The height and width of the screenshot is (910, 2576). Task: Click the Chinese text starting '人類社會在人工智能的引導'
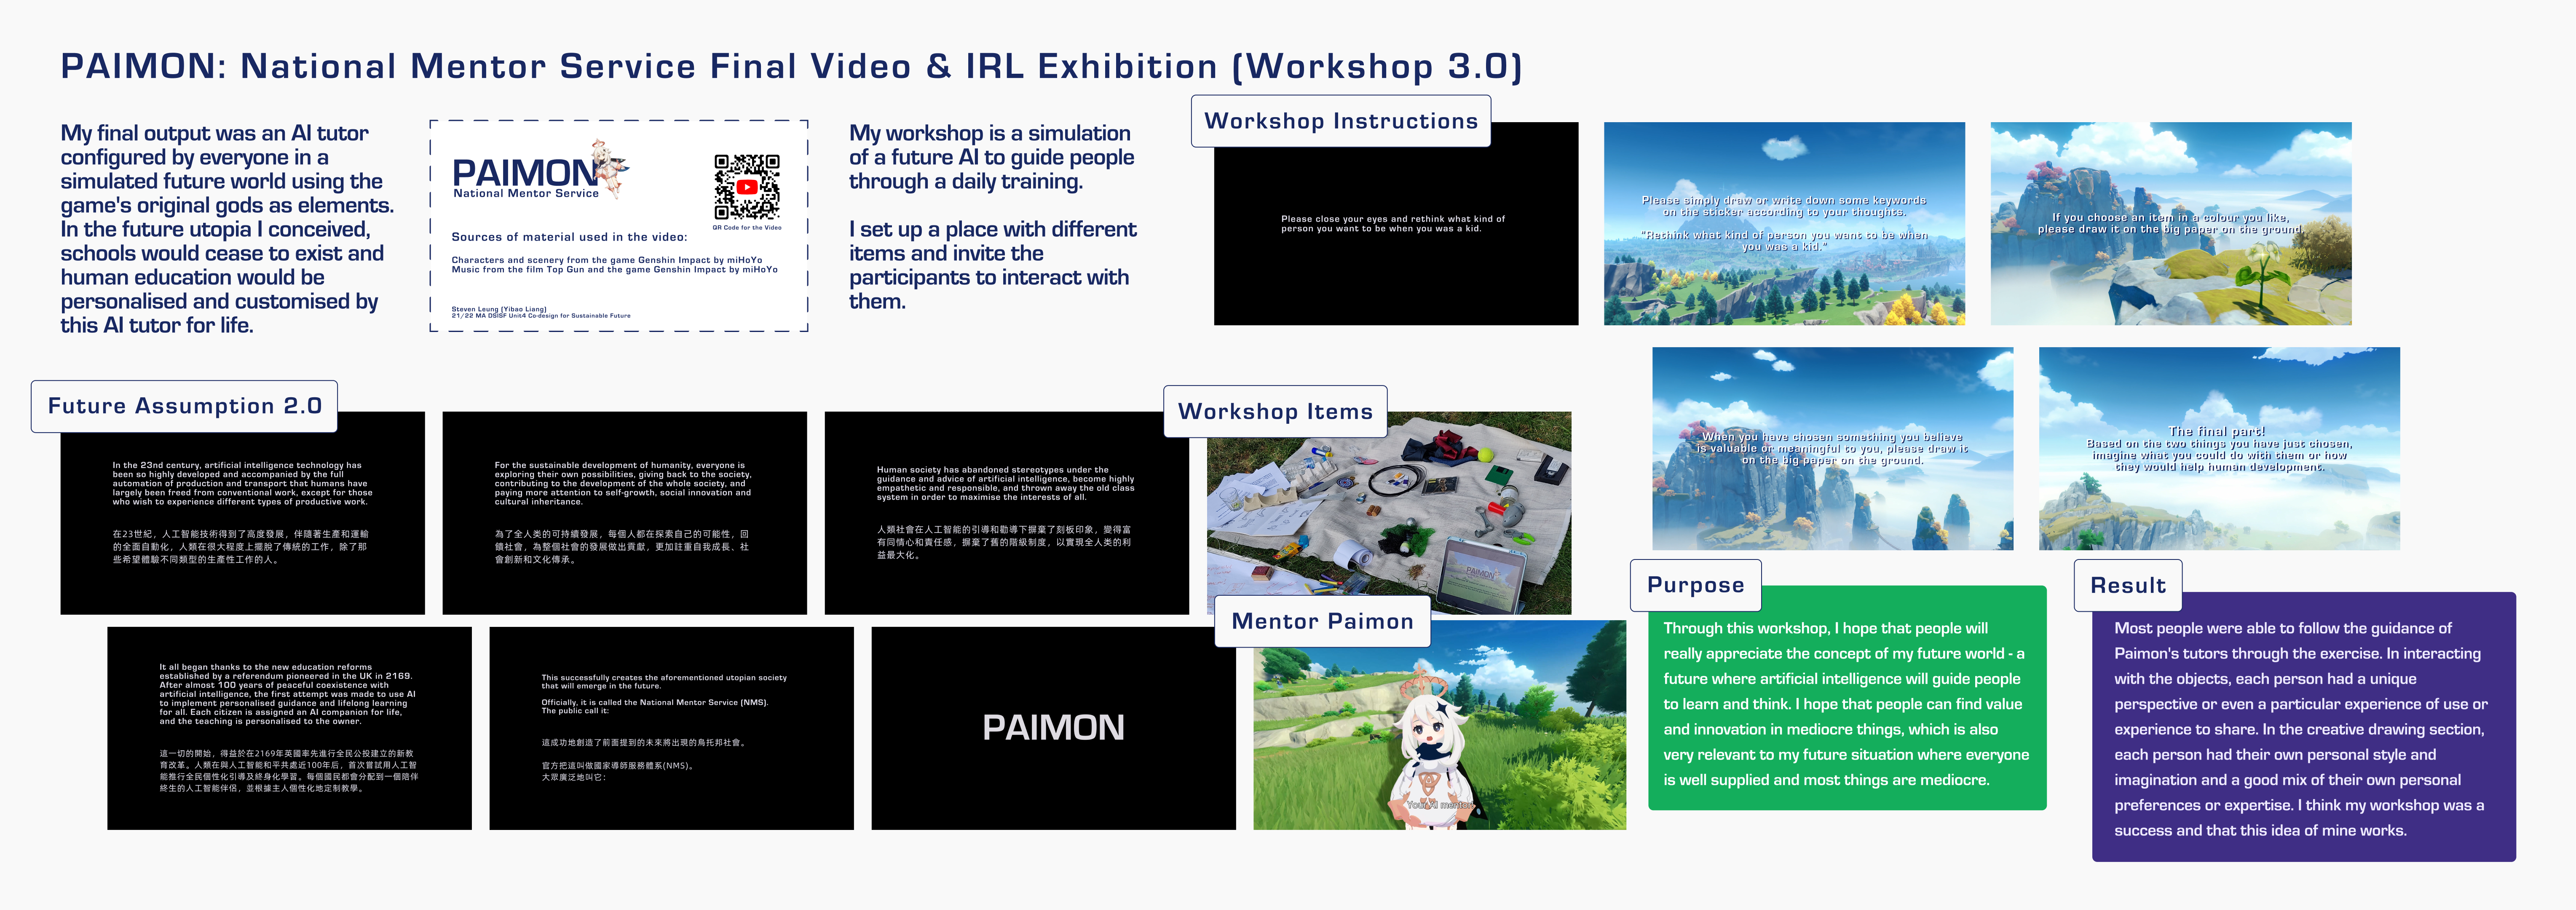(1004, 542)
